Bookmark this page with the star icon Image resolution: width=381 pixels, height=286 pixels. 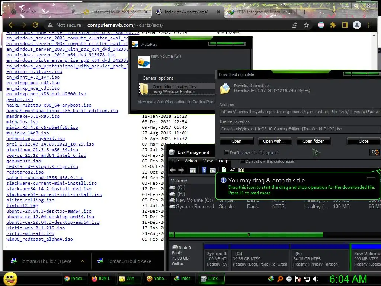coord(306,25)
